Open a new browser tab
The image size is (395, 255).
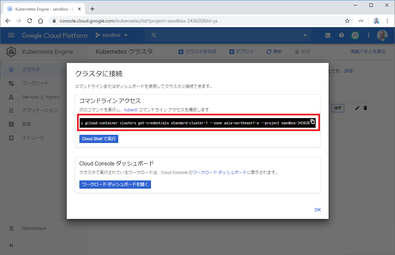tap(92, 9)
